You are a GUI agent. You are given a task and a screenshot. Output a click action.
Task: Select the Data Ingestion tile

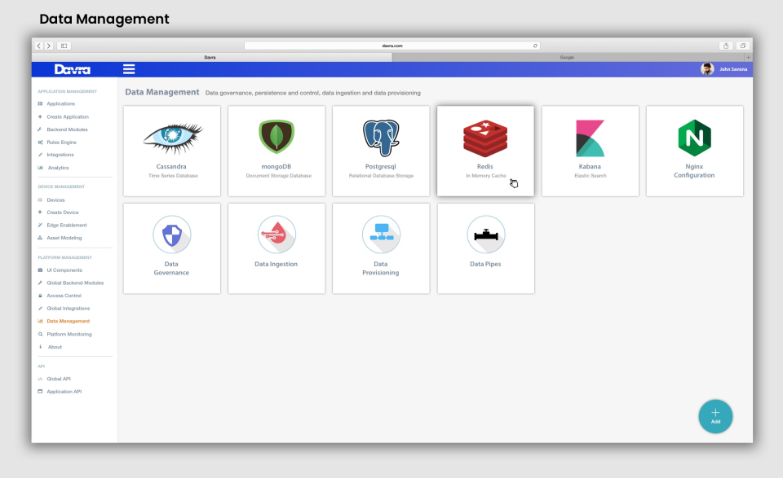(x=276, y=248)
